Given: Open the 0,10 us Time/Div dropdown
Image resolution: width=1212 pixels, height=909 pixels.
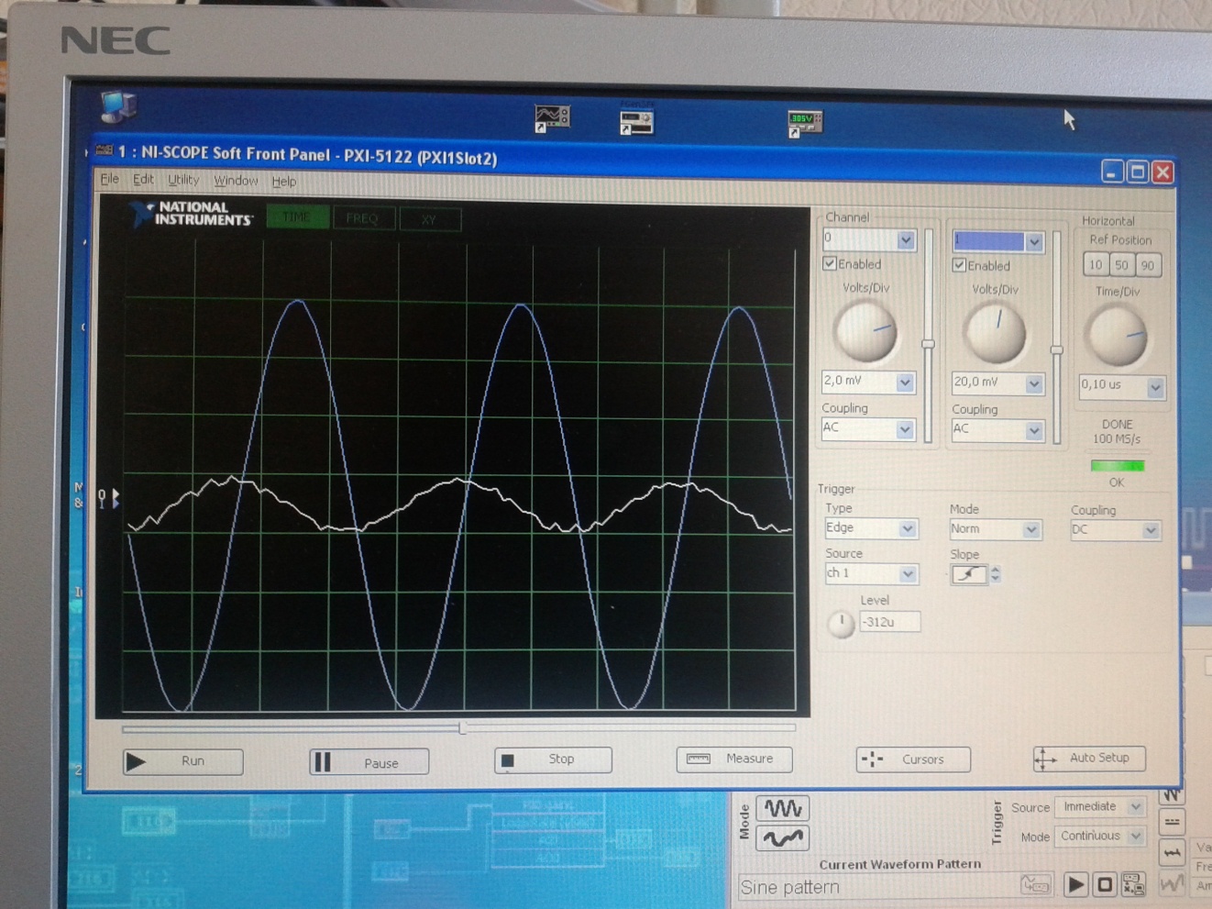Looking at the screenshot, I should click(1155, 387).
